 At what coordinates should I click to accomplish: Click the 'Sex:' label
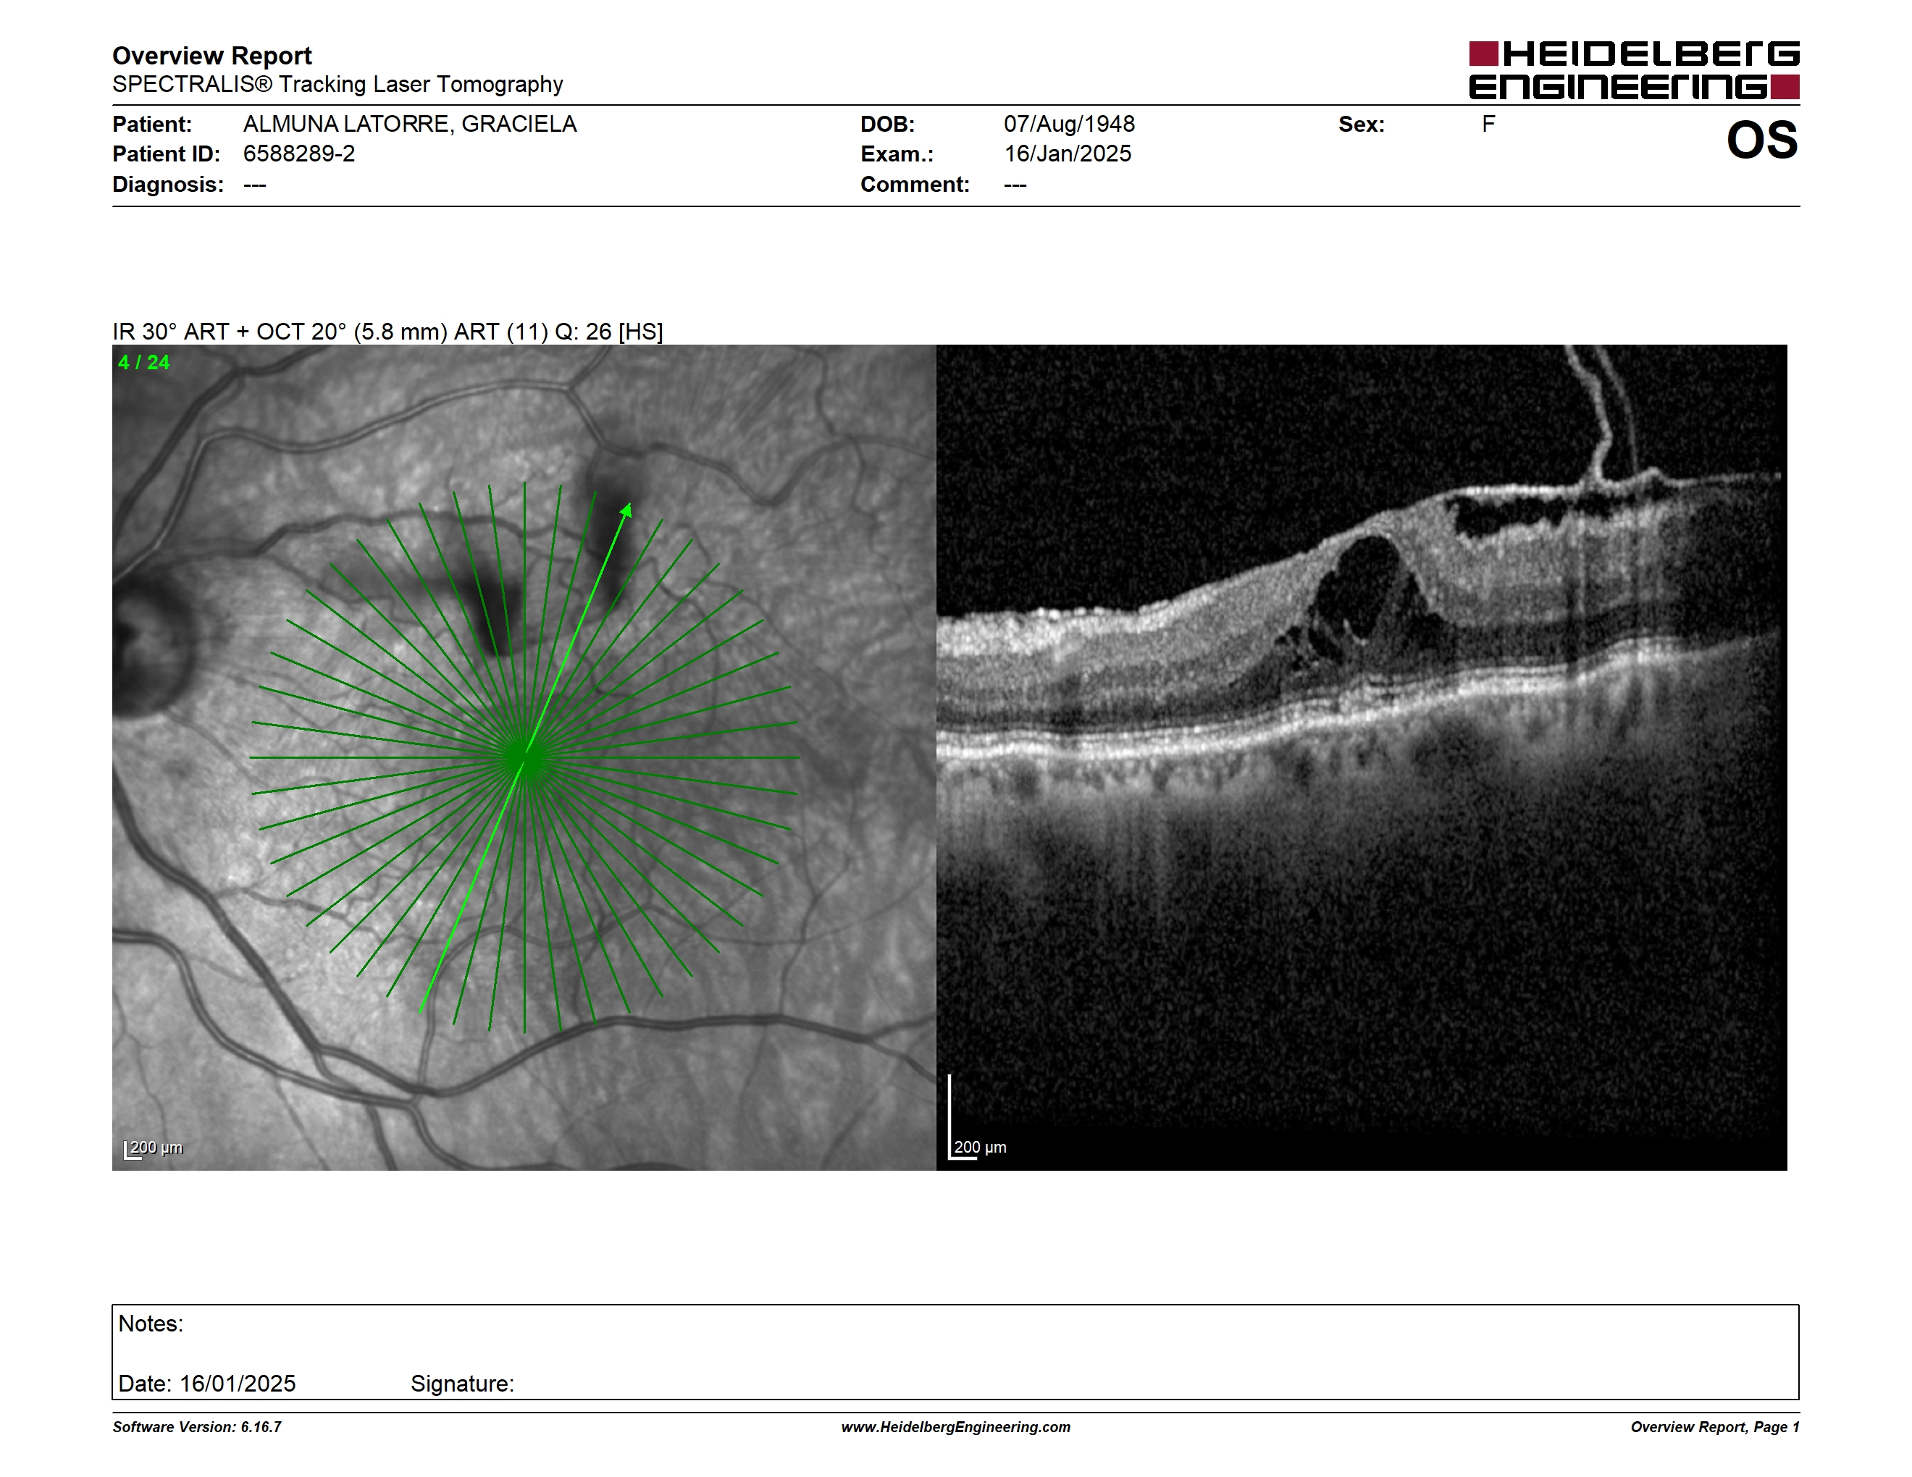click(1362, 125)
